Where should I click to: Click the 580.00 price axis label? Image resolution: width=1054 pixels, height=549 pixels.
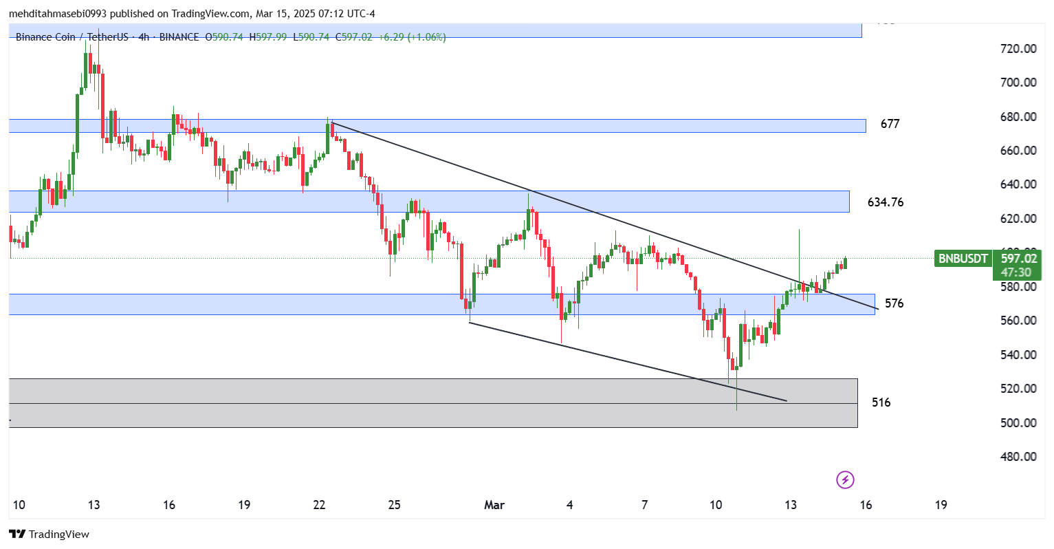click(x=1018, y=287)
